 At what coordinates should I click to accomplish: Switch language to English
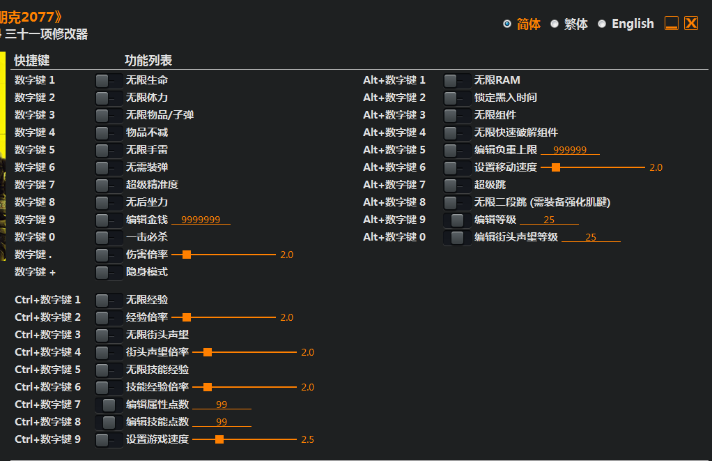coord(602,24)
